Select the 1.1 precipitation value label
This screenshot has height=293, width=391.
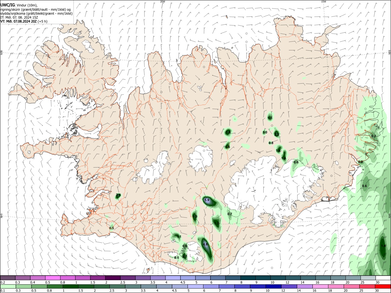click(179, 237)
